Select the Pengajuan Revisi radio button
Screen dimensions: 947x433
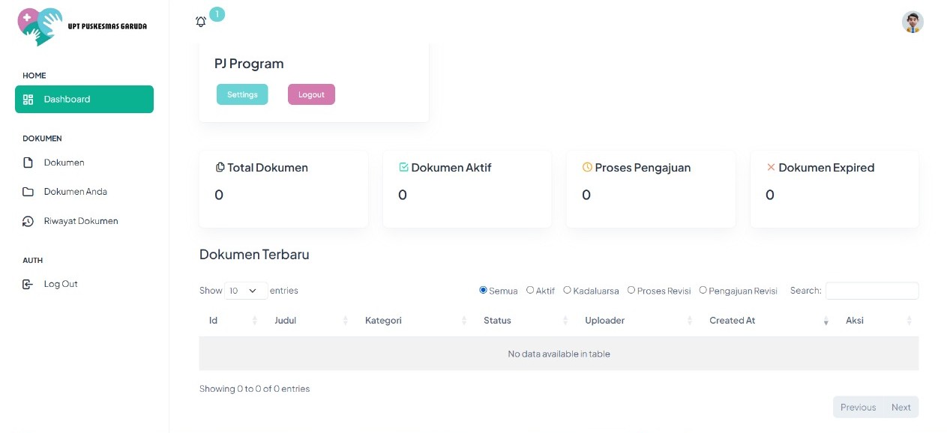pos(703,289)
